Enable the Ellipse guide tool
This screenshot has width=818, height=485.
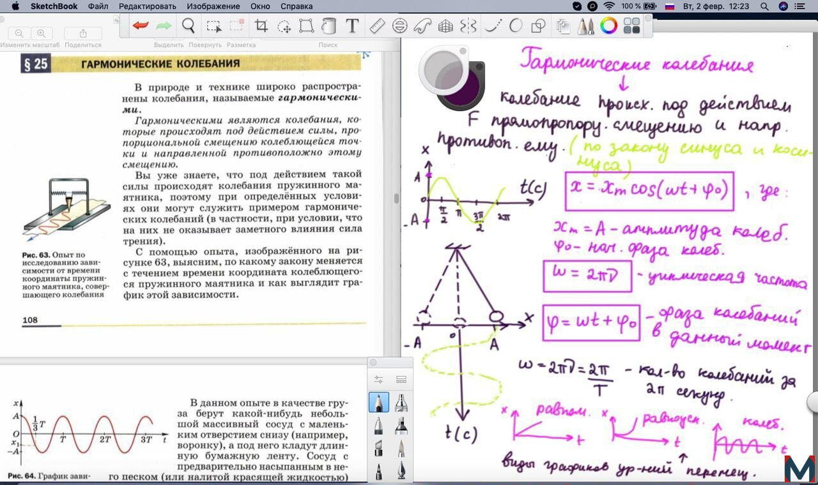coord(399,26)
